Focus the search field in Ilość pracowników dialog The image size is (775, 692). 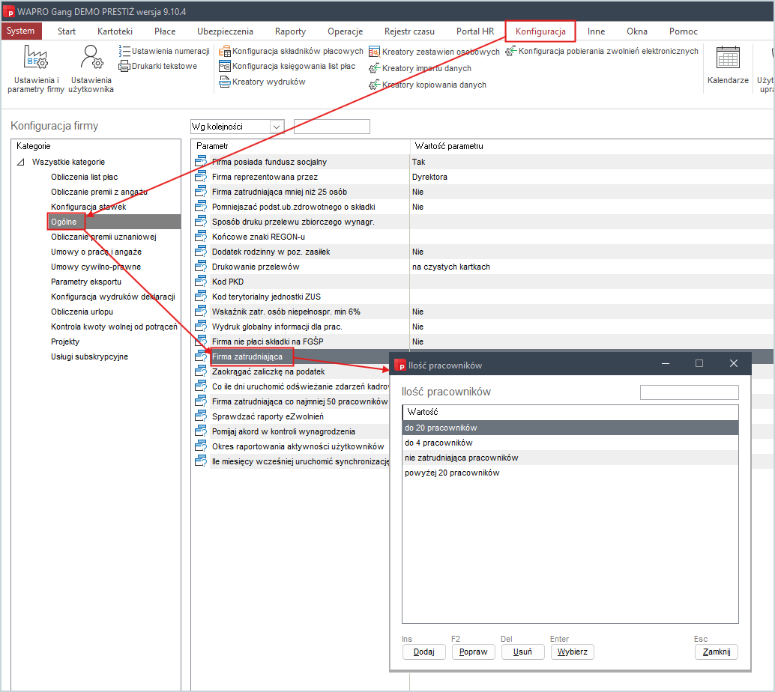(689, 392)
